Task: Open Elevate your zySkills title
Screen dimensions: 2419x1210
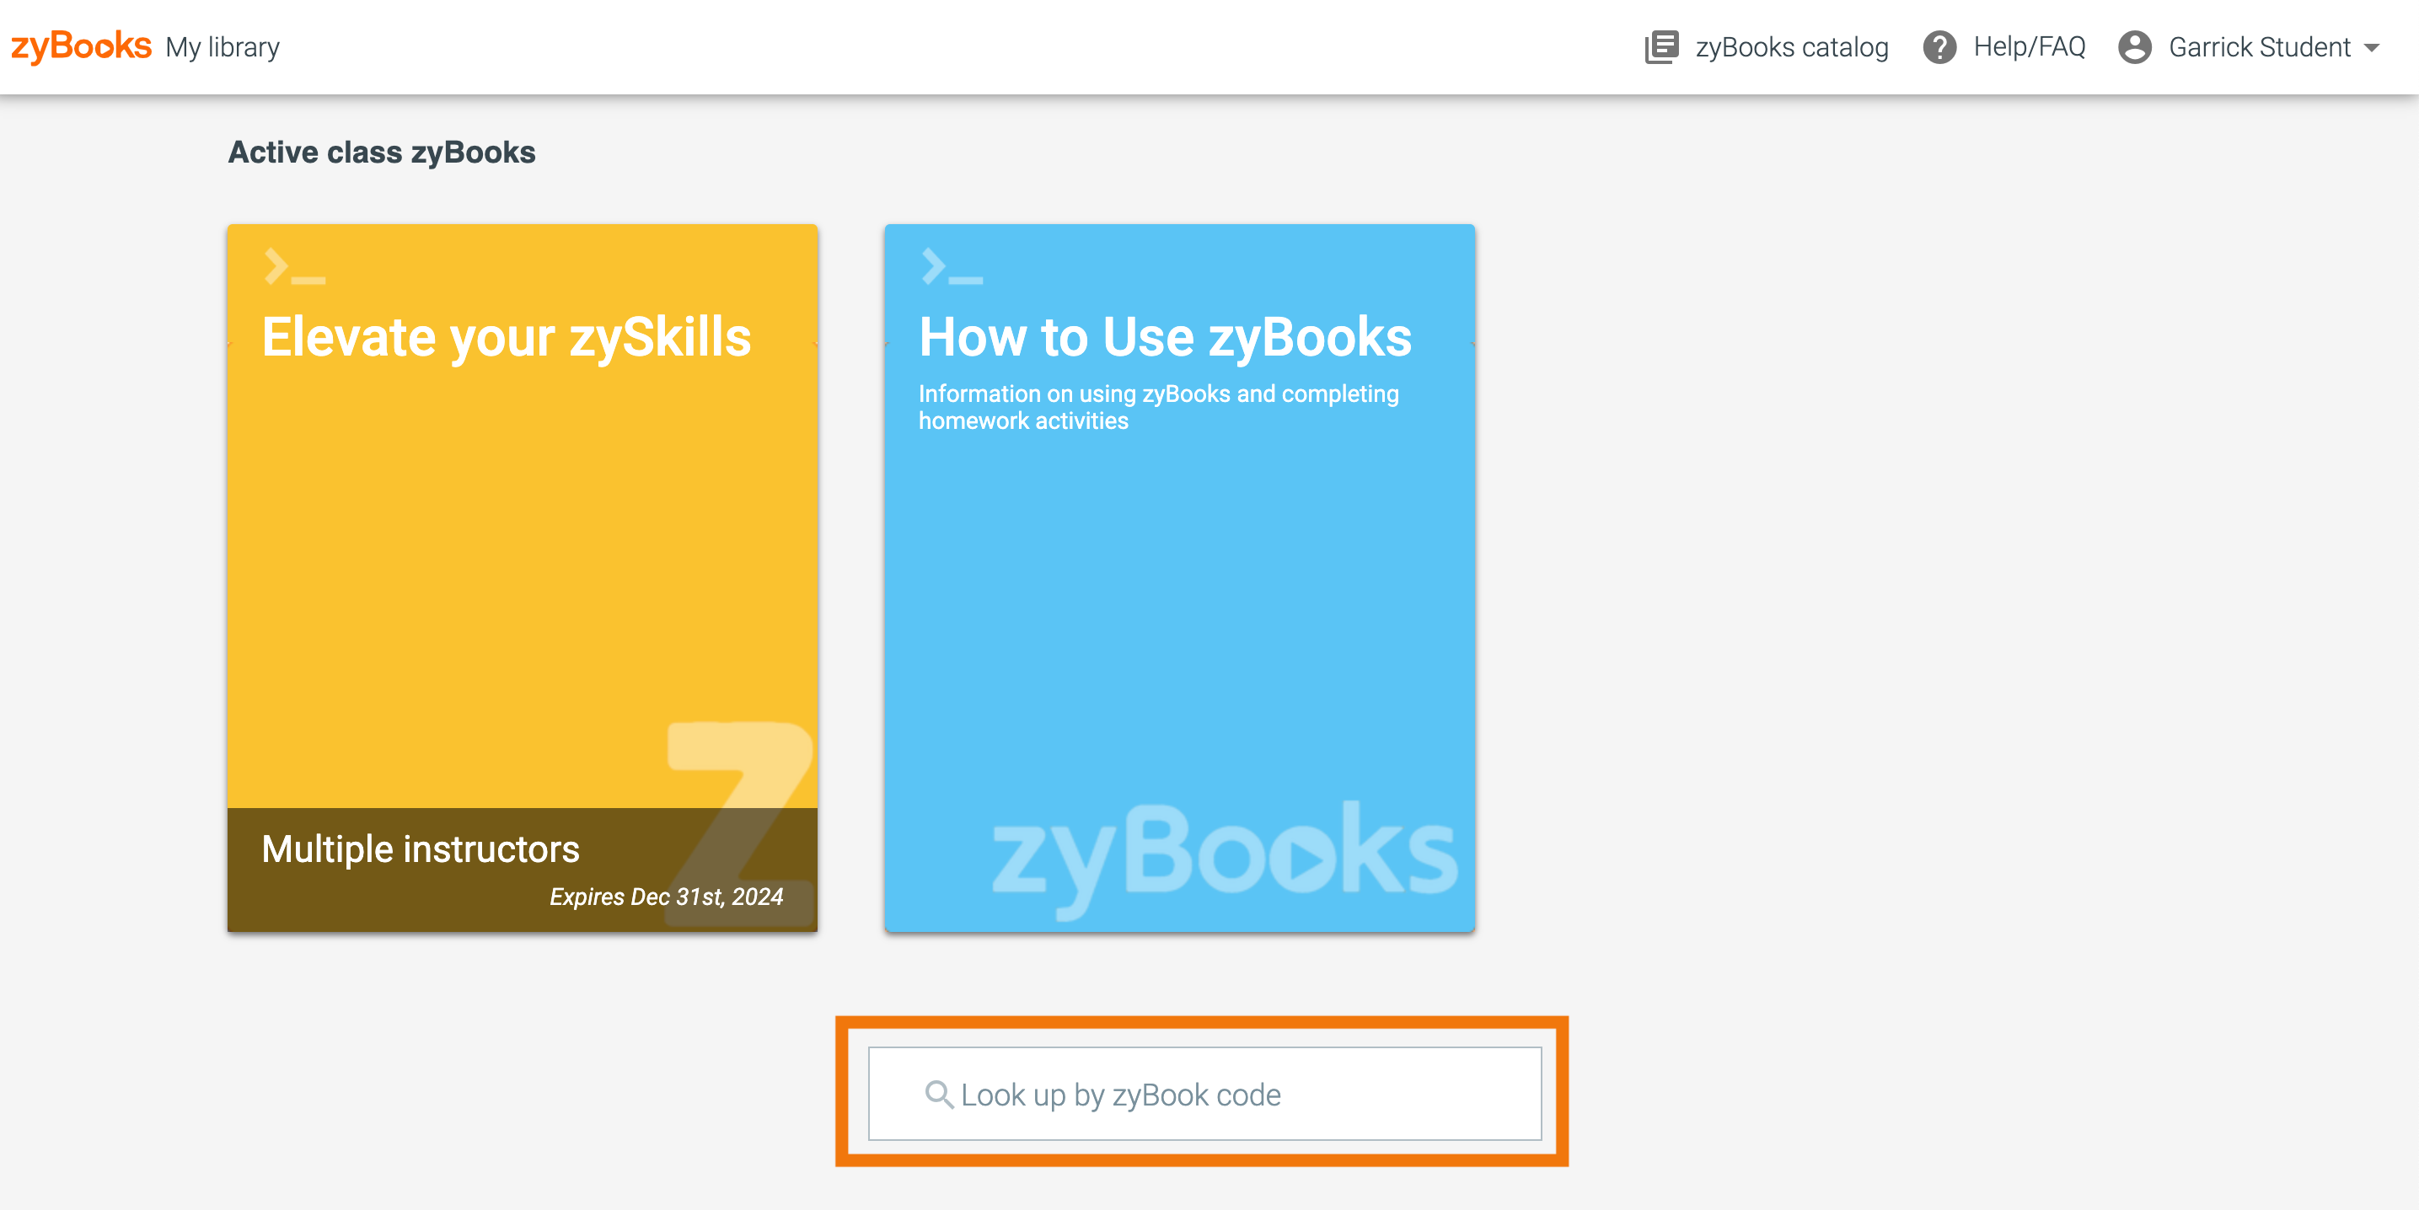Action: [507, 337]
